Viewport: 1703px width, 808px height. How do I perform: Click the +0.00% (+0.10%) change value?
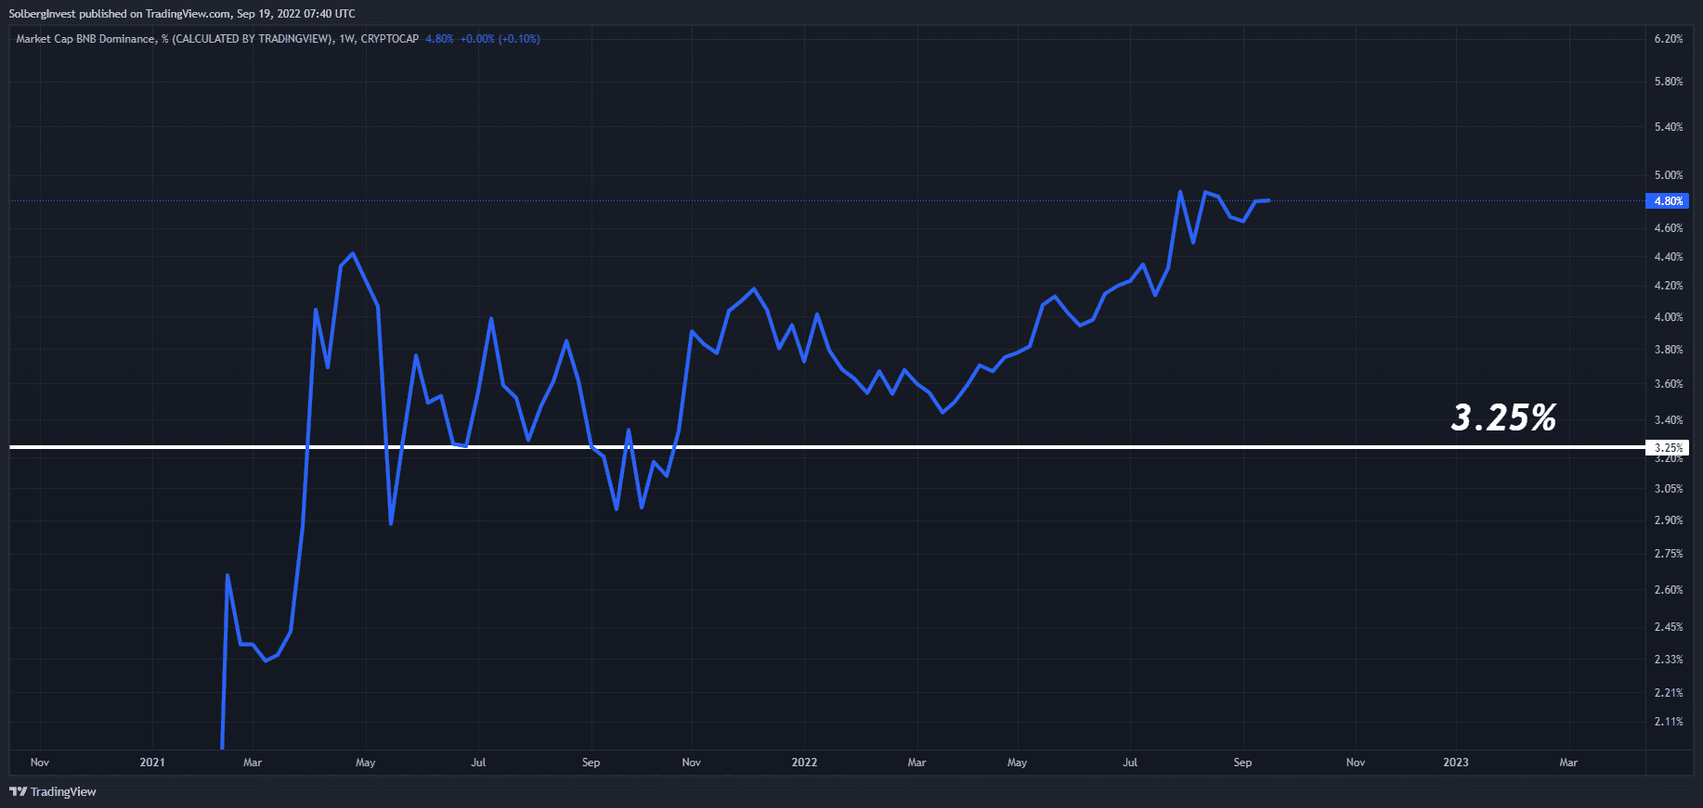click(500, 39)
